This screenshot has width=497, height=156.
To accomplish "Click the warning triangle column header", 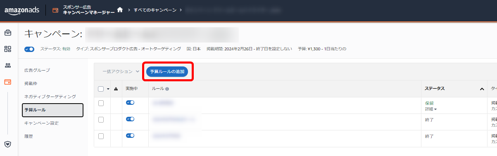I will pos(116,89).
